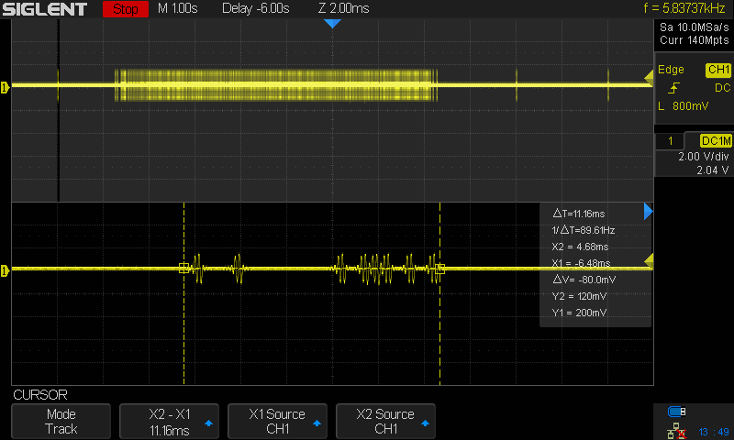Click the blue arrow on X1 Source softkey

317,423
